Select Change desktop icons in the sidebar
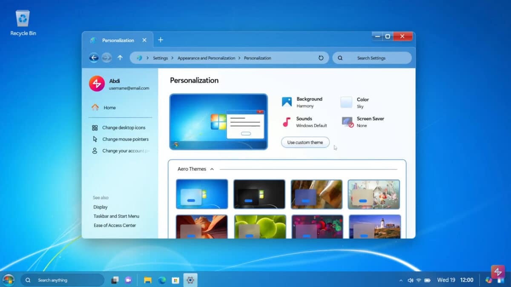511x287 pixels. click(x=123, y=128)
